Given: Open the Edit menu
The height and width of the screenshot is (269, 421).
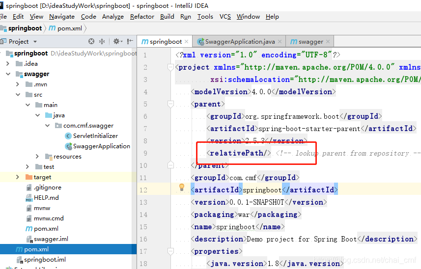Looking at the screenshot, I should click(18, 17).
